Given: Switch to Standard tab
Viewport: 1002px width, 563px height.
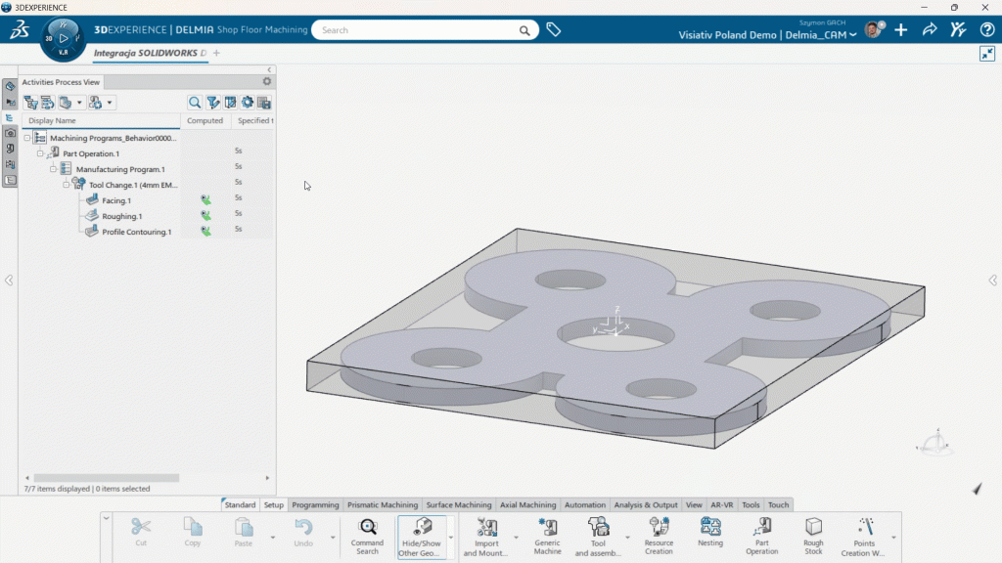Looking at the screenshot, I should [x=240, y=504].
